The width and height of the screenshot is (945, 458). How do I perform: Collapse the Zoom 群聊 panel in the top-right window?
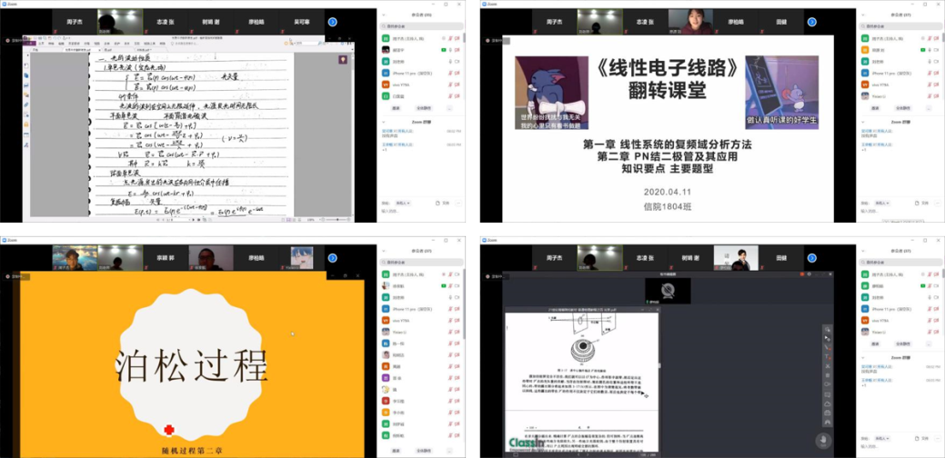tap(862, 120)
